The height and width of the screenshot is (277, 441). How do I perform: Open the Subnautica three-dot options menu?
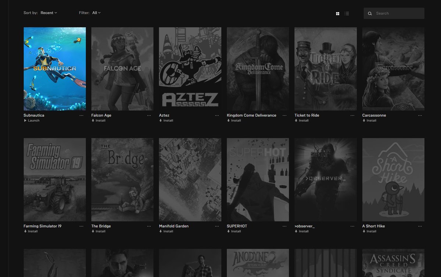point(81,115)
